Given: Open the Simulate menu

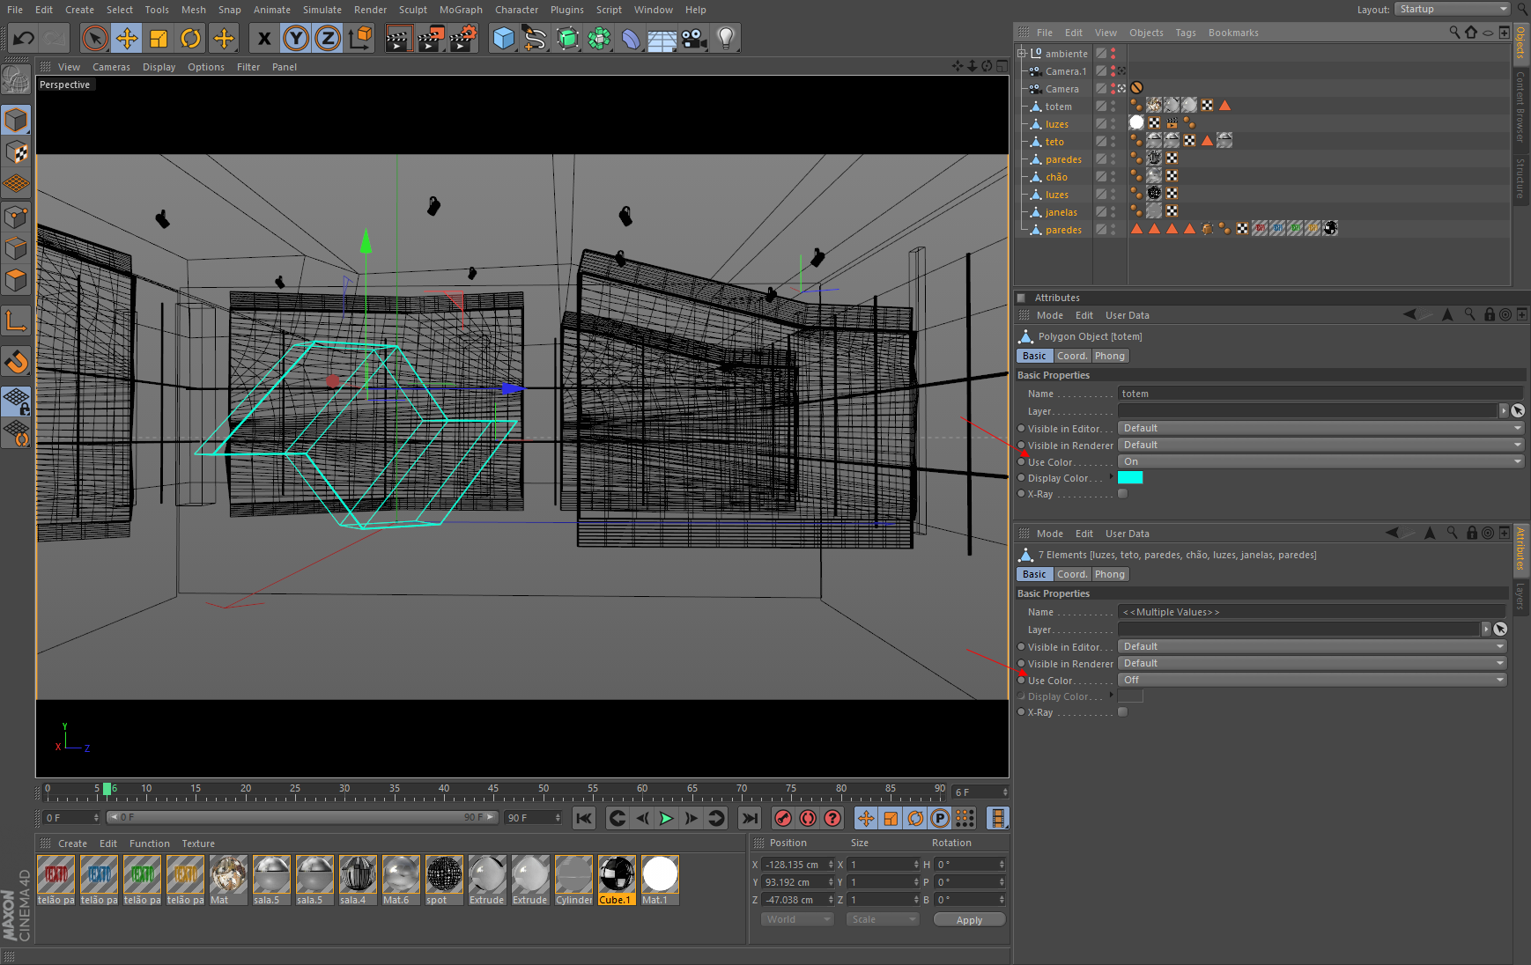Looking at the screenshot, I should point(322,10).
